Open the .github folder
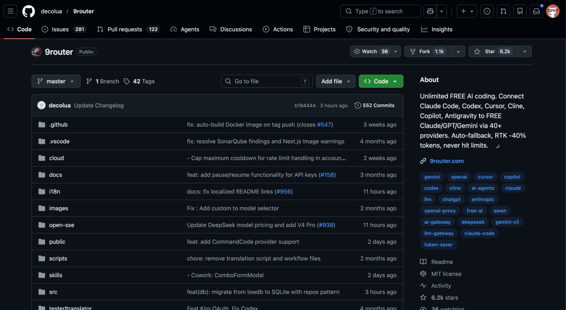 [x=59, y=124]
